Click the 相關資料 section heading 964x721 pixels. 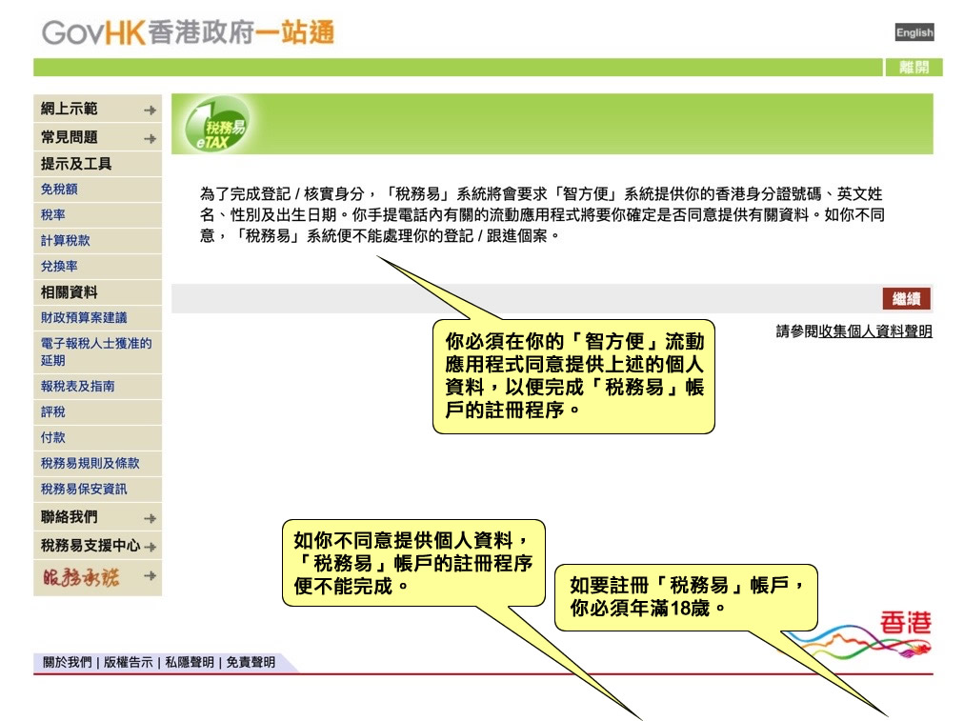point(70,292)
